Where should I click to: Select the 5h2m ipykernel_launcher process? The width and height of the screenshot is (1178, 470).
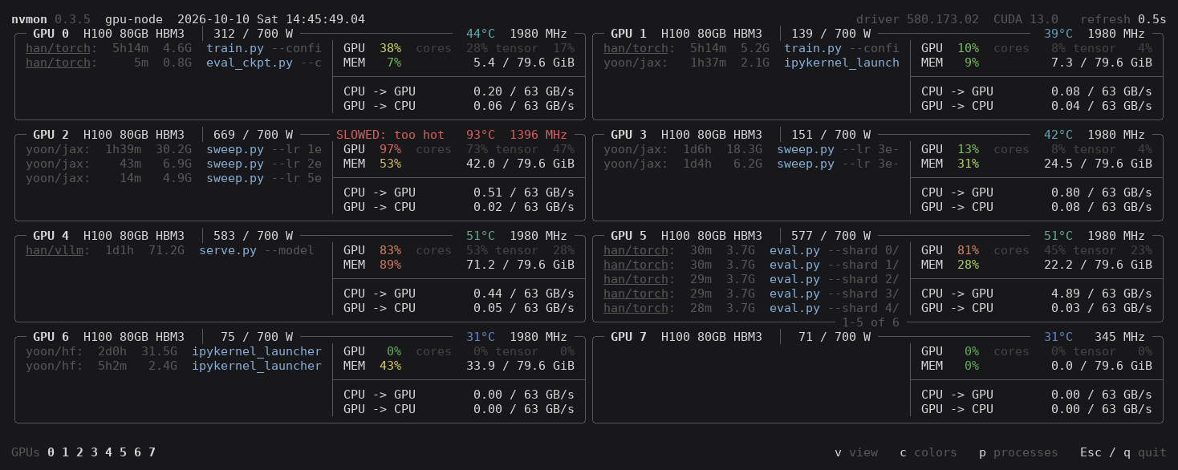coord(173,366)
